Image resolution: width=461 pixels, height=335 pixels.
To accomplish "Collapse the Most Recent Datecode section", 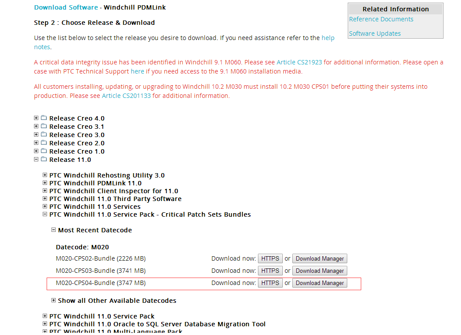I will click(54, 230).
